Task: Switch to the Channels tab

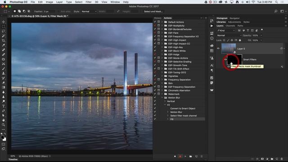Action: 230,26
